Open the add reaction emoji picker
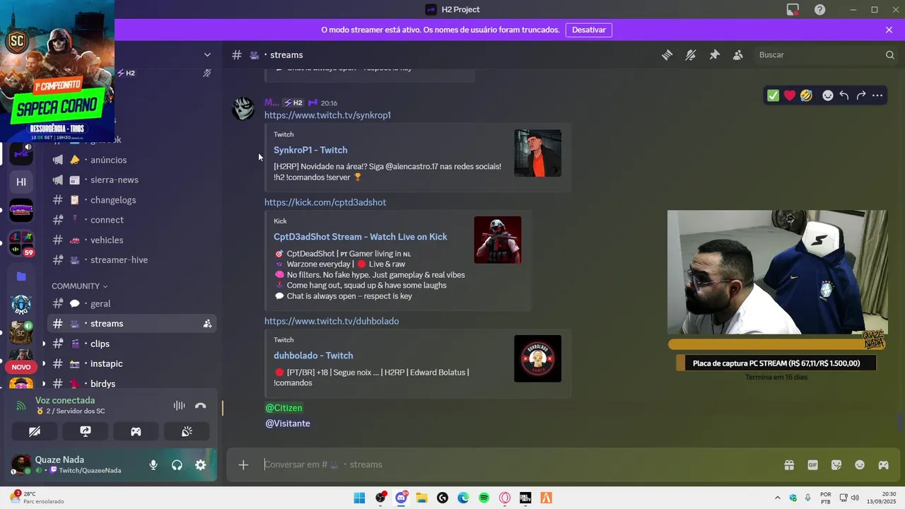Image resolution: width=905 pixels, height=509 pixels. click(x=828, y=95)
